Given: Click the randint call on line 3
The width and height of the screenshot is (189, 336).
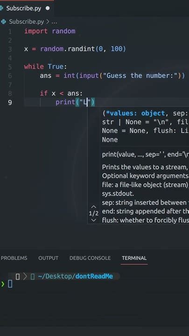Looking at the screenshot, I should point(81,49).
